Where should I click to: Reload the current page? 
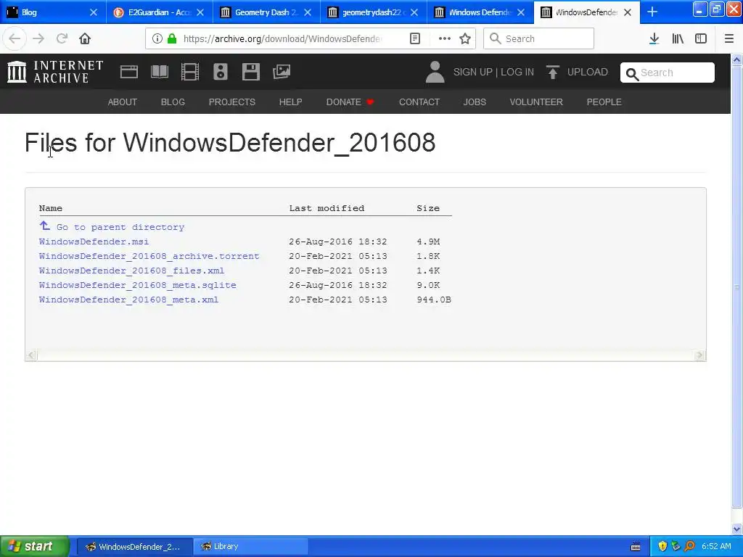pyautogui.click(x=62, y=39)
